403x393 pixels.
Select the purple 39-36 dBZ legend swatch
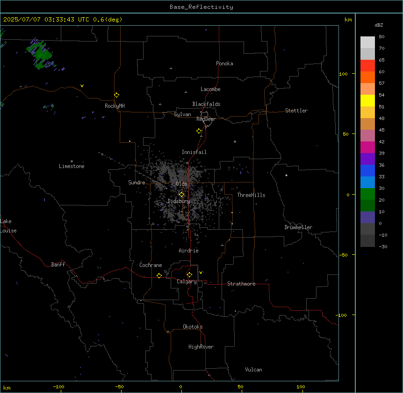tap(367, 159)
